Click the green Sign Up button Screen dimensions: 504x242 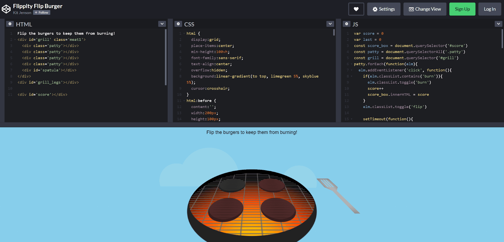click(462, 9)
